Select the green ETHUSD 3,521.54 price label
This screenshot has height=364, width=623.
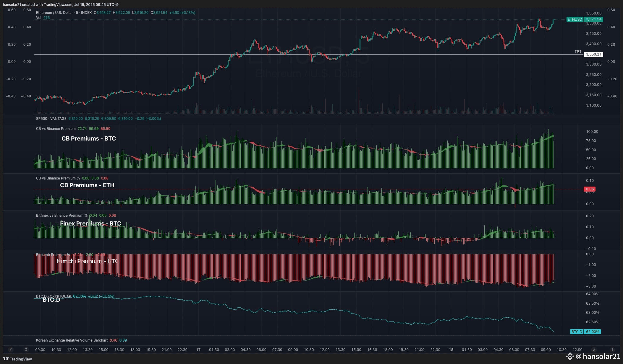click(585, 19)
